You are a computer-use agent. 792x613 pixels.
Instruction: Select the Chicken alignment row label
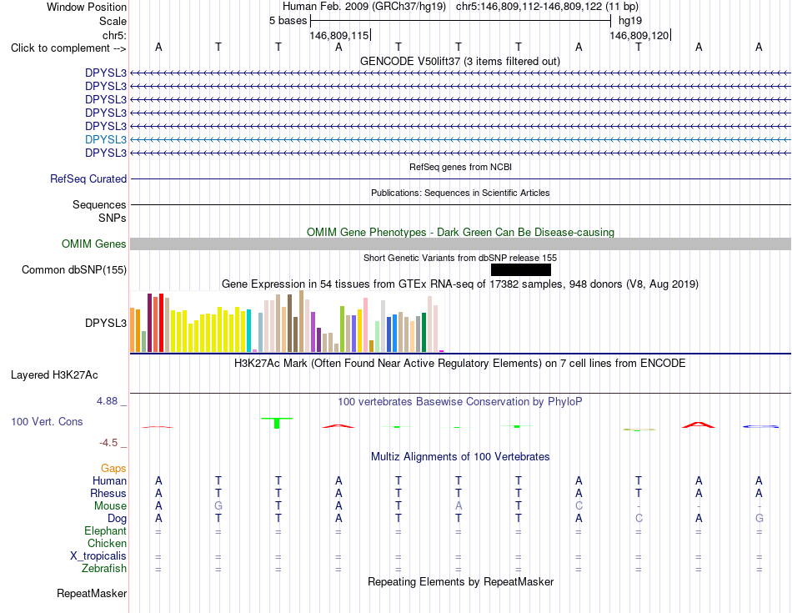pos(107,543)
